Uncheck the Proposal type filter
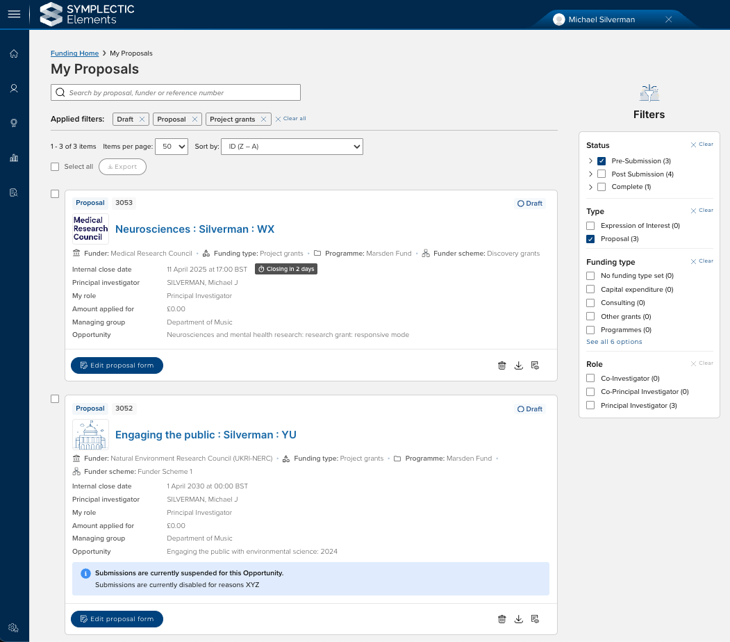730x642 pixels. point(590,239)
